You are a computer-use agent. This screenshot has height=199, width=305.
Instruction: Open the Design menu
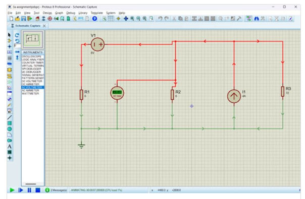[x=47, y=13]
